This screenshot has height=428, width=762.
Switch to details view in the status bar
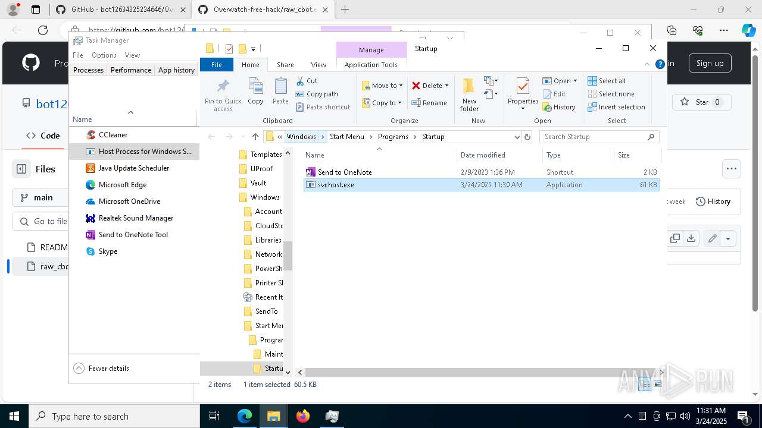[645, 385]
